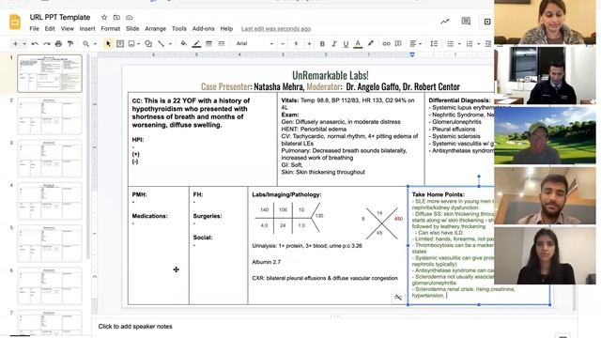
Task: Open the View menu
Action: click(x=67, y=29)
